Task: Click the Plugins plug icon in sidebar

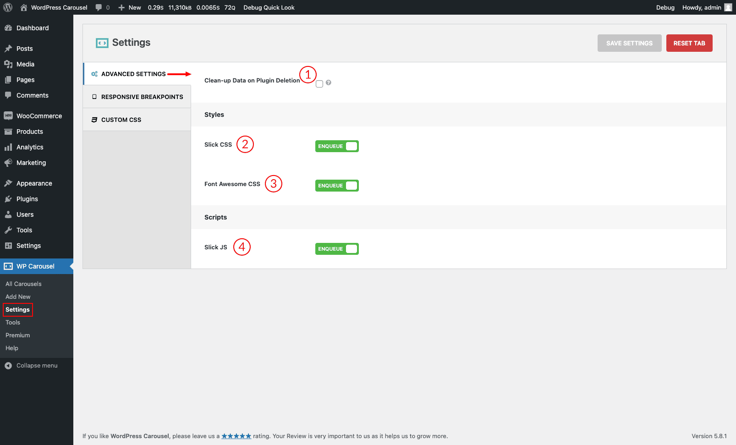Action: (8, 199)
